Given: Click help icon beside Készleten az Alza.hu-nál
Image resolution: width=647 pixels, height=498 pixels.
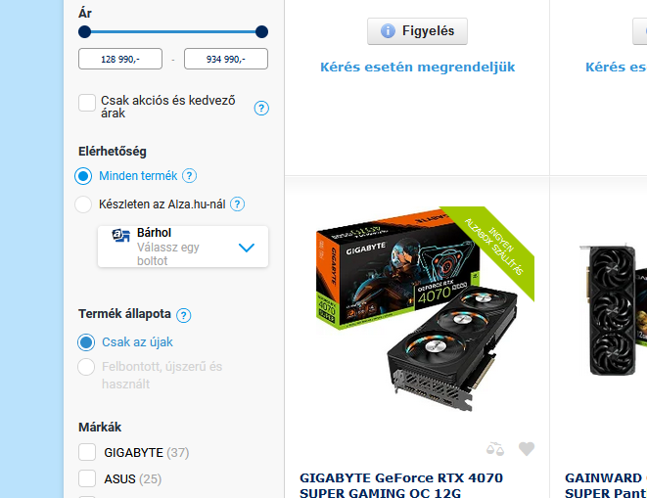Looking at the screenshot, I should tap(237, 204).
